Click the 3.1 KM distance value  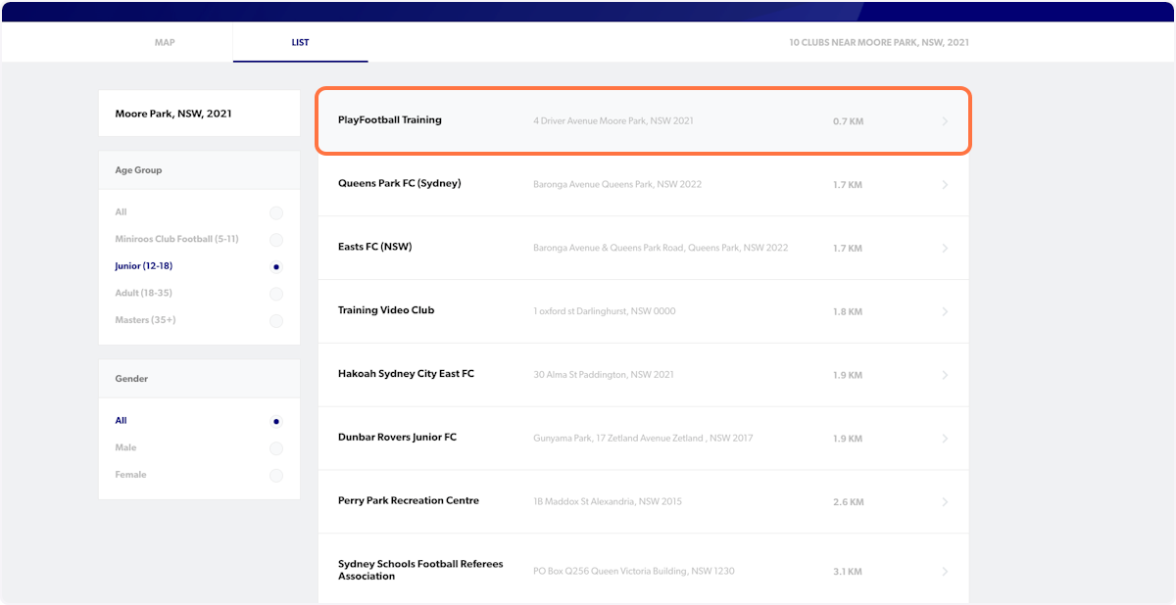coord(848,571)
